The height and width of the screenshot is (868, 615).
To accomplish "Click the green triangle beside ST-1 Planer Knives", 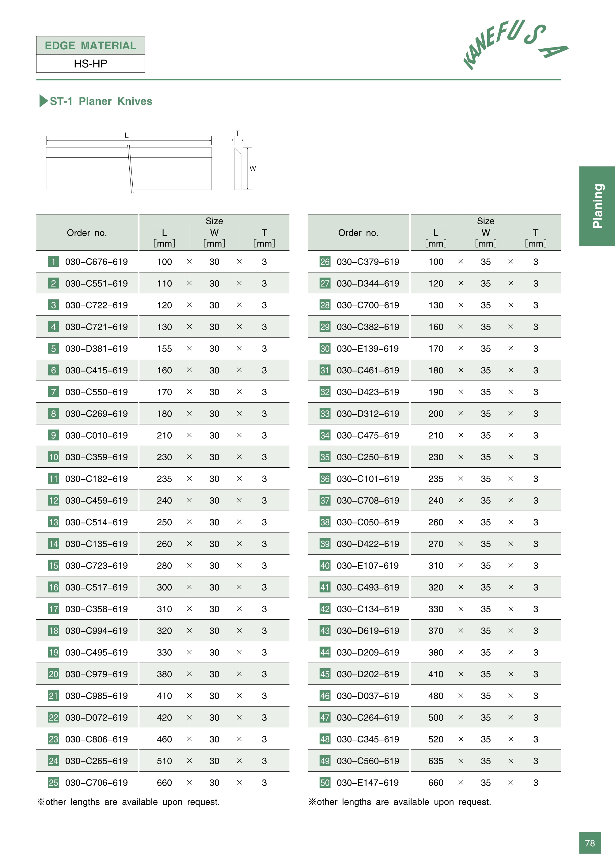I will 43,101.
